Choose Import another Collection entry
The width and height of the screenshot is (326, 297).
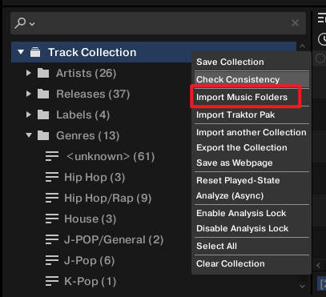coord(252,132)
